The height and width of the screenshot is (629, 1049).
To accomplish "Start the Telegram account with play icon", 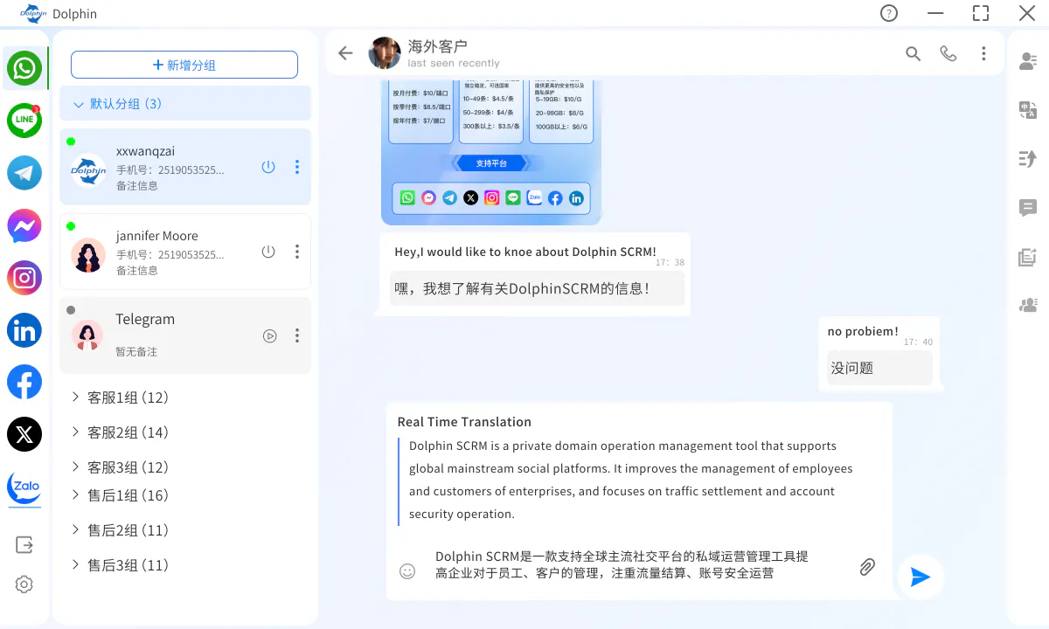I will pyautogui.click(x=270, y=335).
